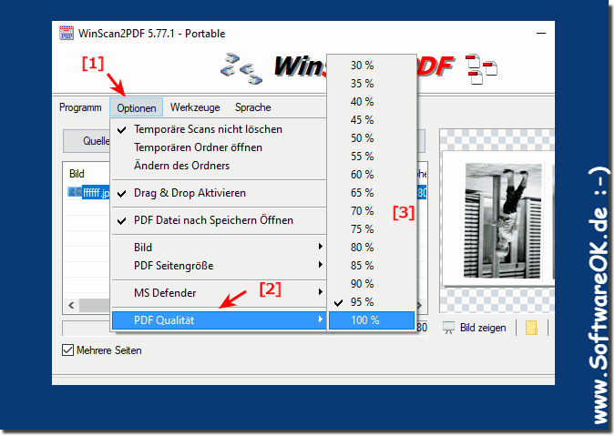Screen dimensions: 615x436
Task: Click the list scroll left arrow
Action: point(71,305)
